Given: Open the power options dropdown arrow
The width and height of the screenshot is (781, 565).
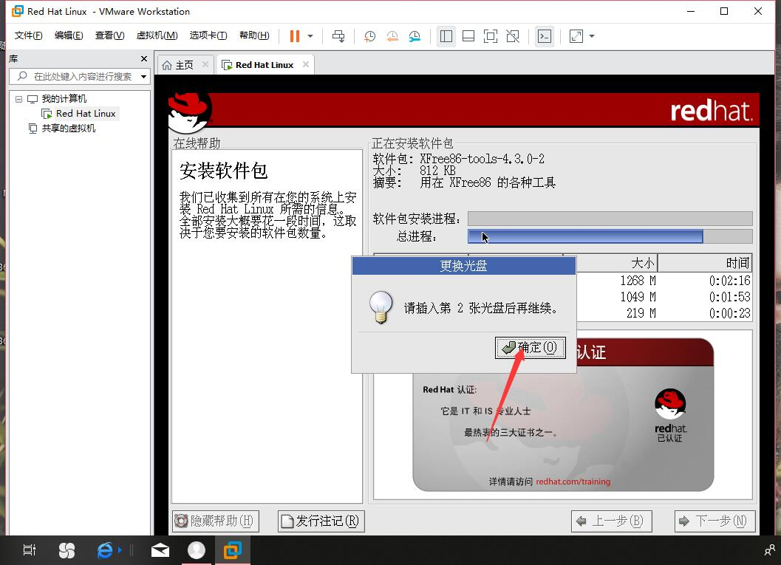Looking at the screenshot, I should coord(310,36).
